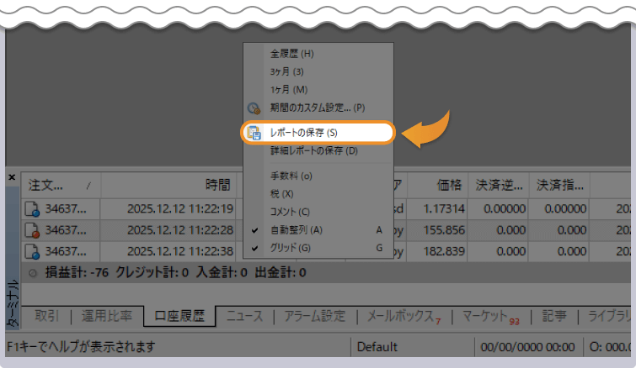Select レポートの保存 (S) menu entry
The width and height of the screenshot is (636, 368).
(318, 133)
